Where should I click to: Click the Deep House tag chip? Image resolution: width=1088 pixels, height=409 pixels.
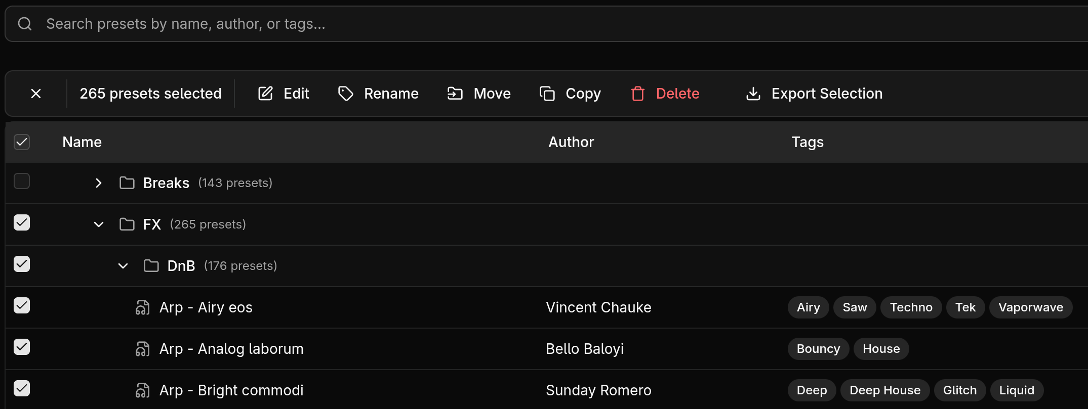(x=884, y=390)
